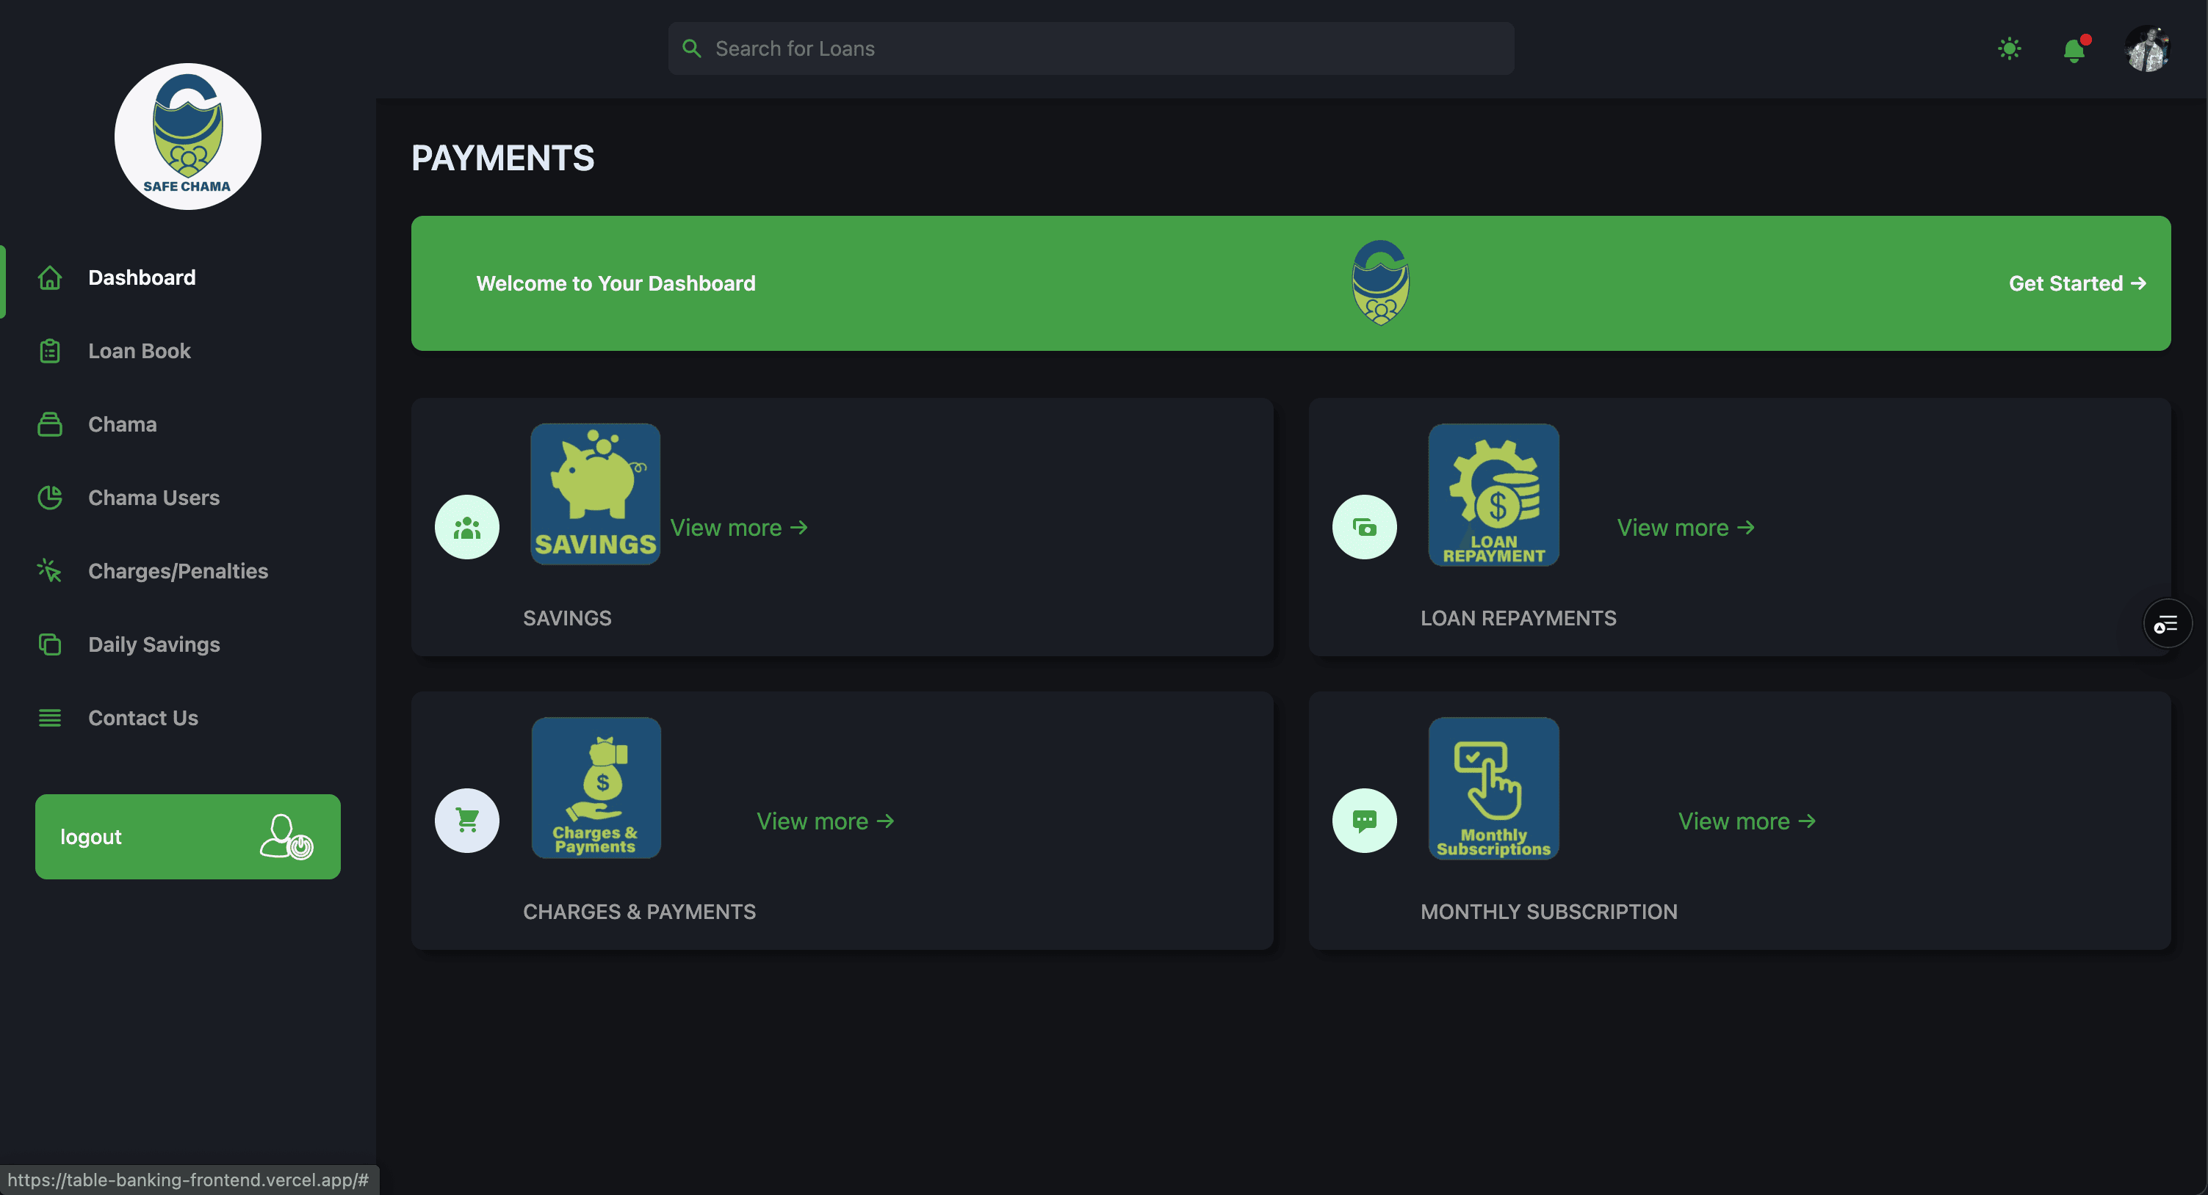Open Charges/Penalties sidebar item
2208x1195 pixels.
(x=178, y=571)
